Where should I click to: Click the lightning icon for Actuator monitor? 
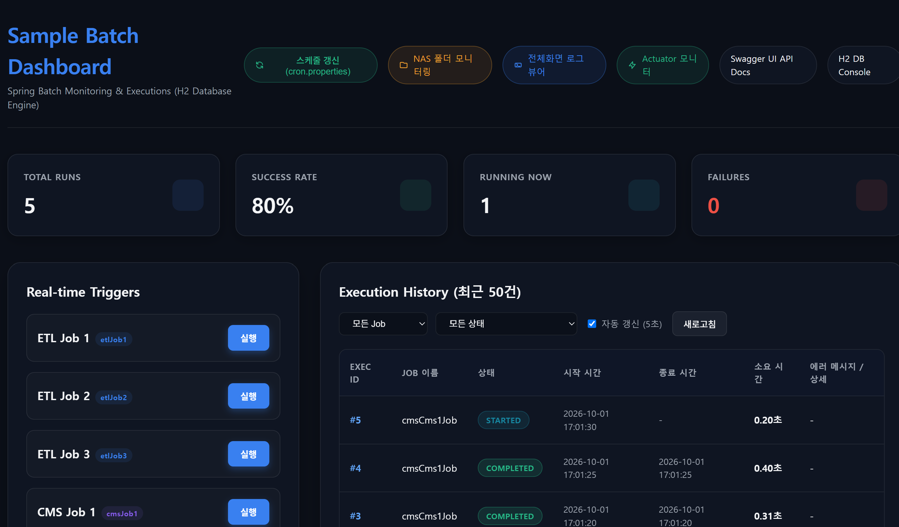point(632,65)
